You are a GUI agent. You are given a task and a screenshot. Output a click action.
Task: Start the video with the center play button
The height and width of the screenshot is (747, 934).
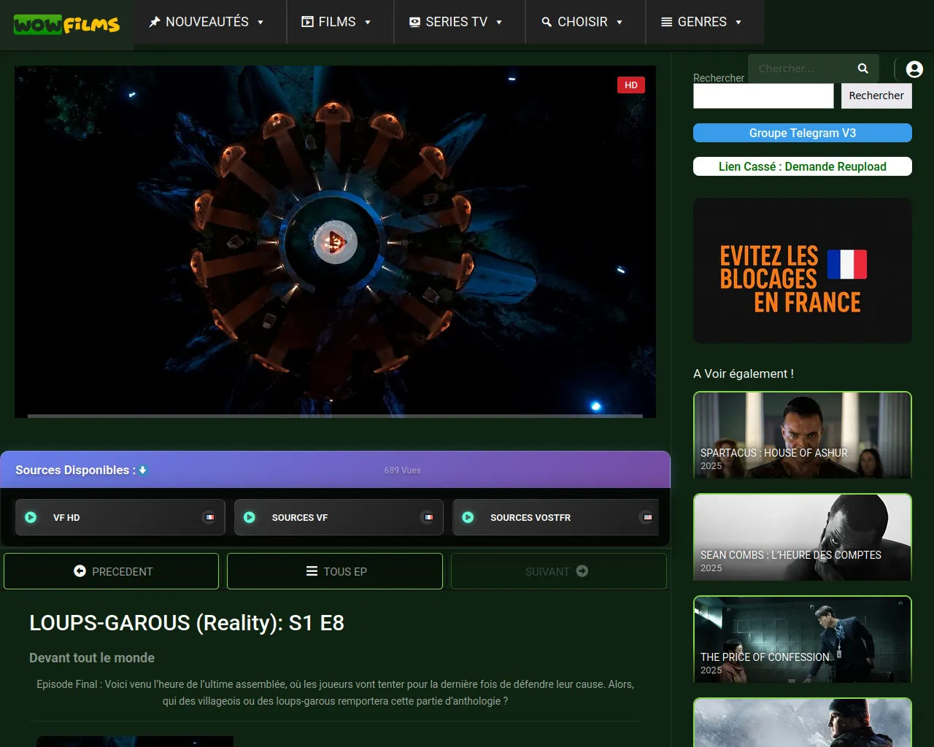(335, 241)
